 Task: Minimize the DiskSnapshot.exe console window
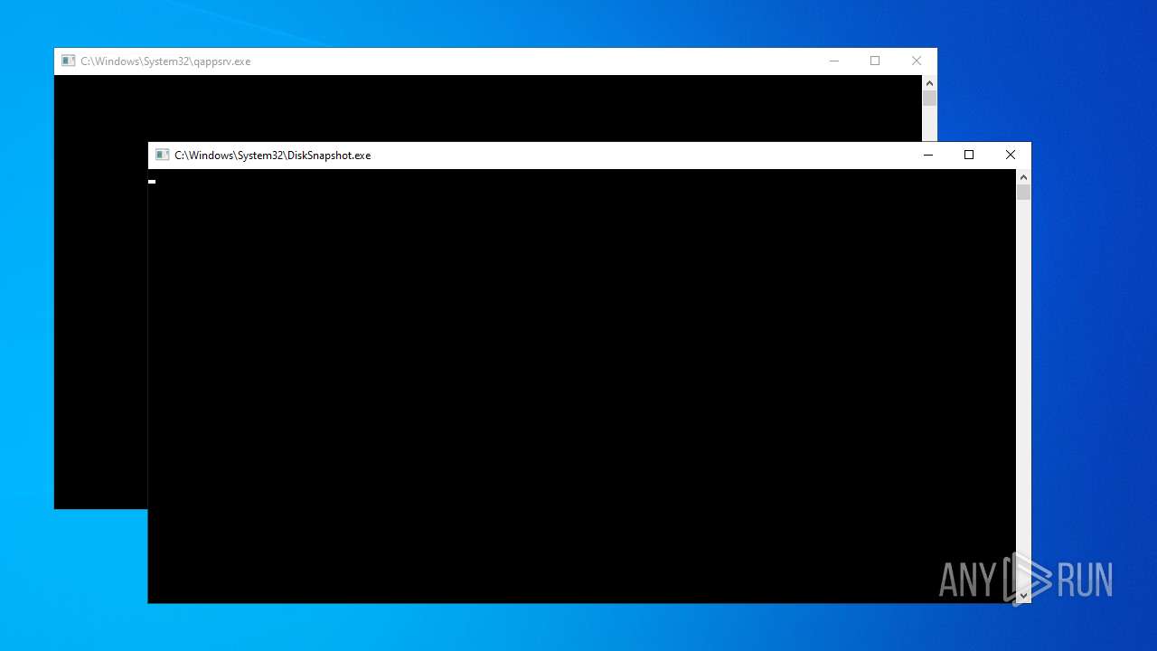[927, 155]
